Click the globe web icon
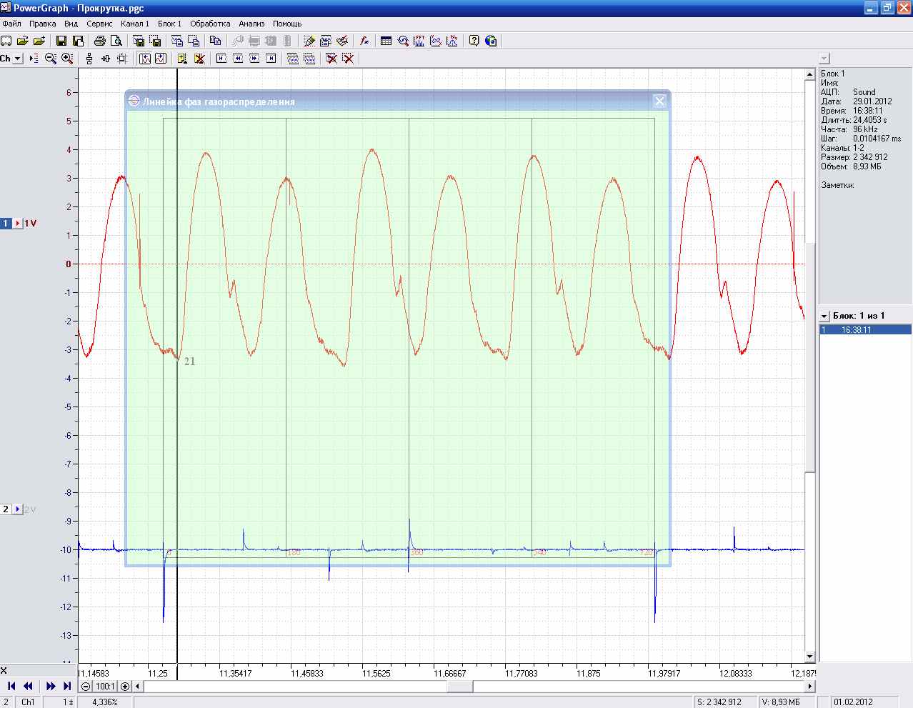The image size is (913, 708). [491, 41]
